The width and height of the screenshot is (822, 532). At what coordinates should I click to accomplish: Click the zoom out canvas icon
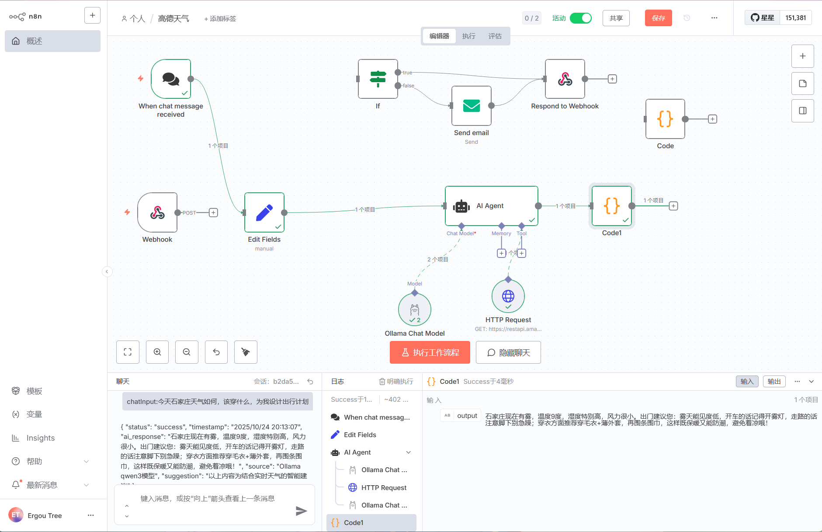[x=187, y=352]
